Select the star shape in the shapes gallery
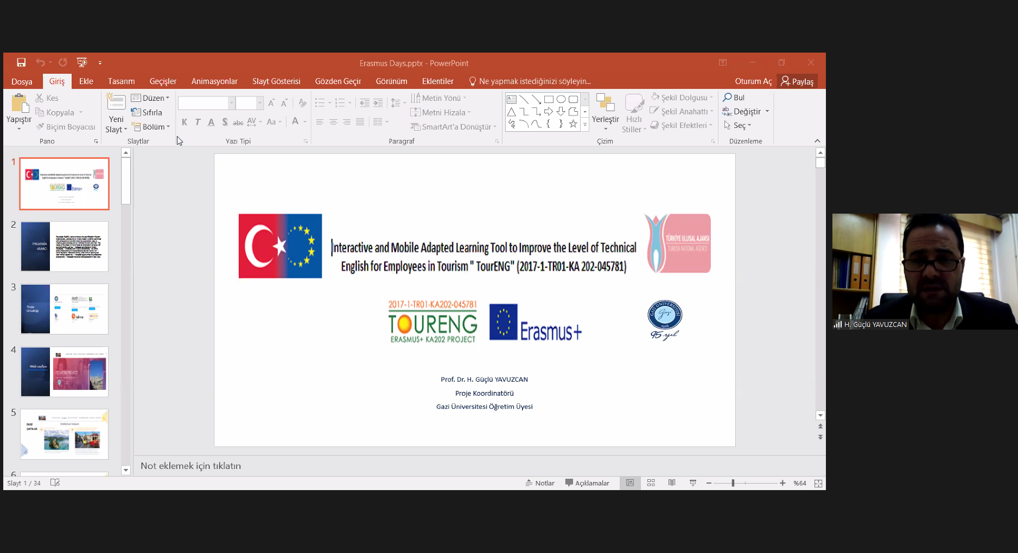Image resolution: width=1018 pixels, height=553 pixels. (573, 124)
